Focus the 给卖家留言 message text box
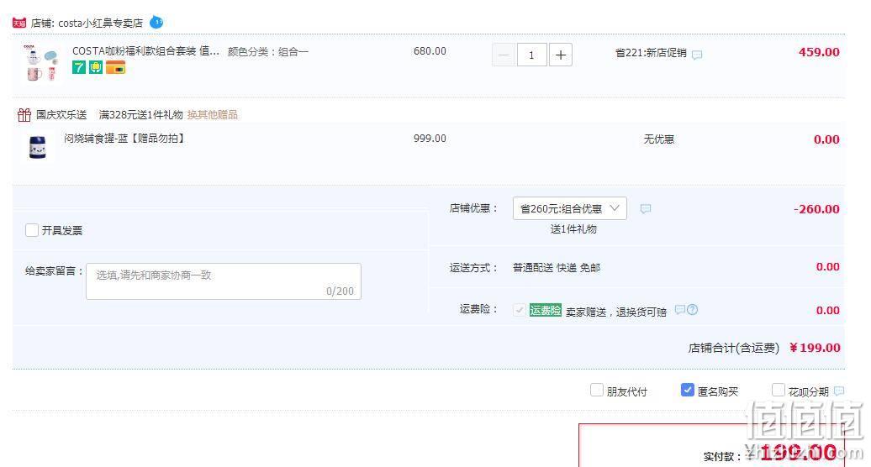This screenshot has height=467, width=871. pyautogui.click(x=224, y=281)
